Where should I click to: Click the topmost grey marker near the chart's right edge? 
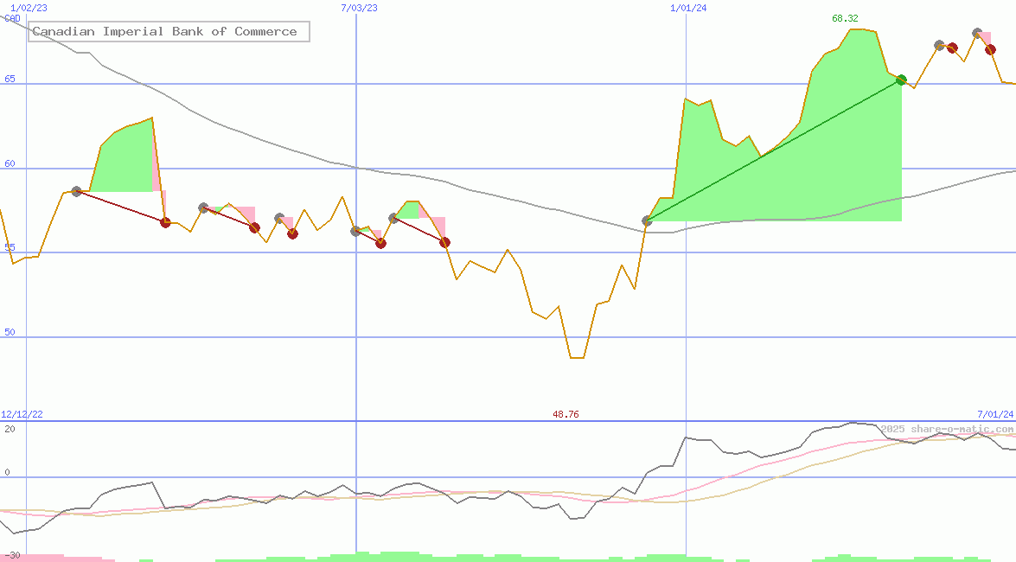977,33
